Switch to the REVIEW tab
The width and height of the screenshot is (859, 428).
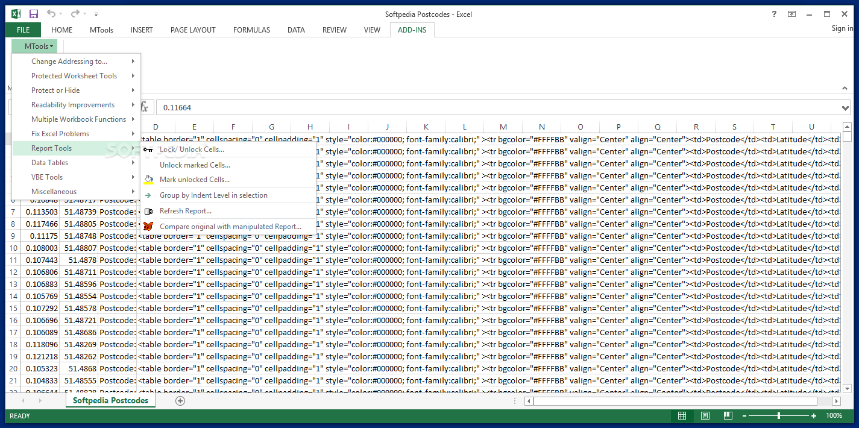(x=335, y=30)
